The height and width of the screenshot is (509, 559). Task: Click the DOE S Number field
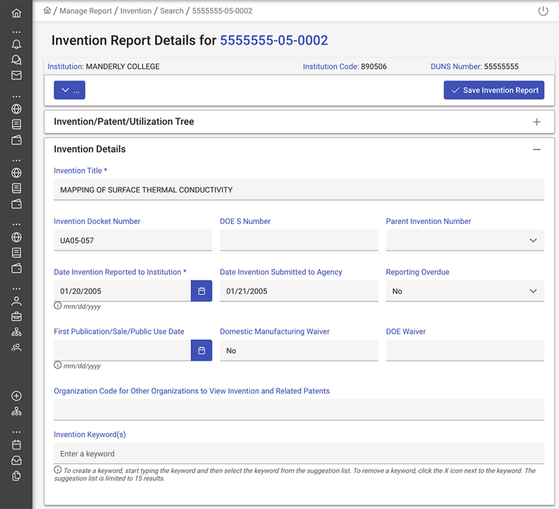299,240
